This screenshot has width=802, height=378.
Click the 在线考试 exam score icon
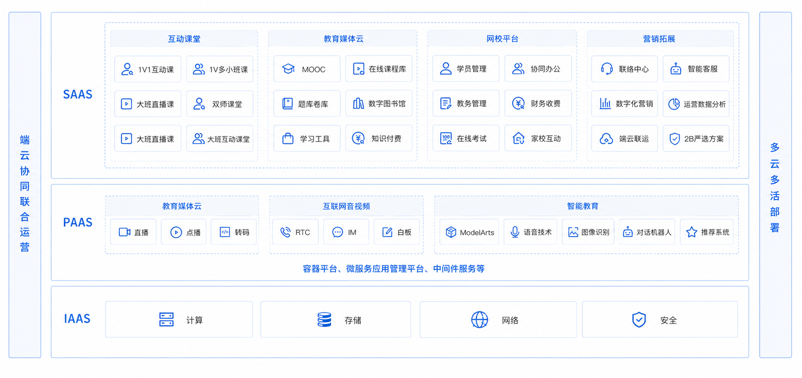click(x=446, y=138)
